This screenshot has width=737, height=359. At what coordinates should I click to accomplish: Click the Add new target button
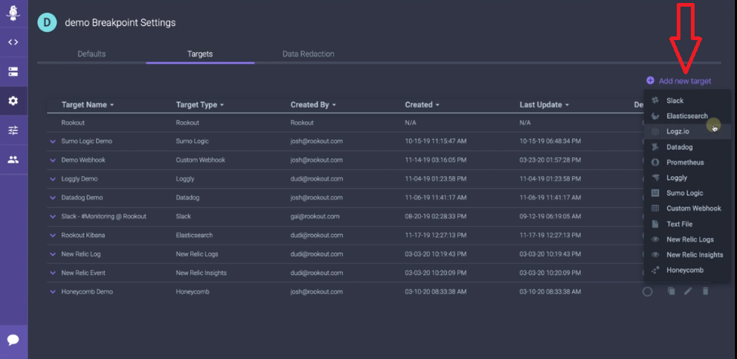click(x=679, y=81)
